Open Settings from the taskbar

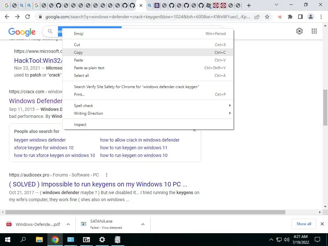(x=102, y=240)
